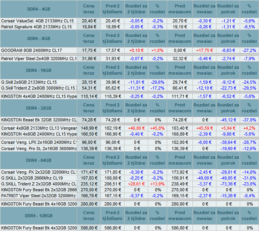Select Corsair Veng. PX 2x32GB 3200MHz row
259x231 pixels.
point(129,172)
